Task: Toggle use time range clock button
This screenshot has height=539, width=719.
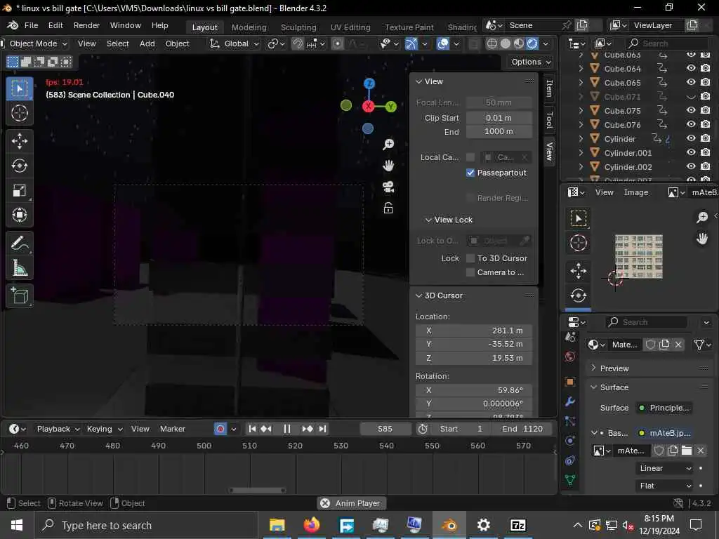Action: pyautogui.click(x=423, y=429)
